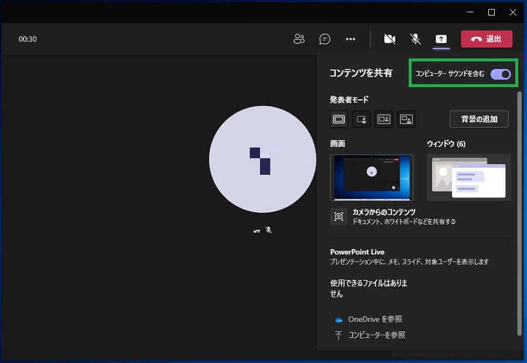The height and width of the screenshot is (363, 527).
Task: Toggle the コンピューター サウンドを含む switch
Action: (x=501, y=74)
